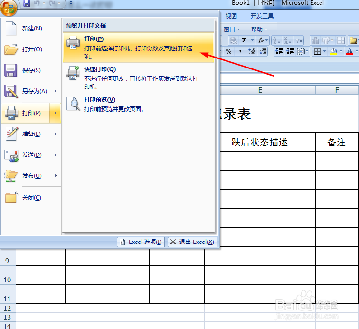Select 打开(O) in the Office menu

31,49
